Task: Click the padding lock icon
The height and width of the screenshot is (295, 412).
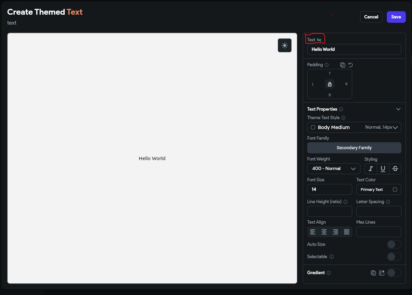Action: click(x=329, y=84)
